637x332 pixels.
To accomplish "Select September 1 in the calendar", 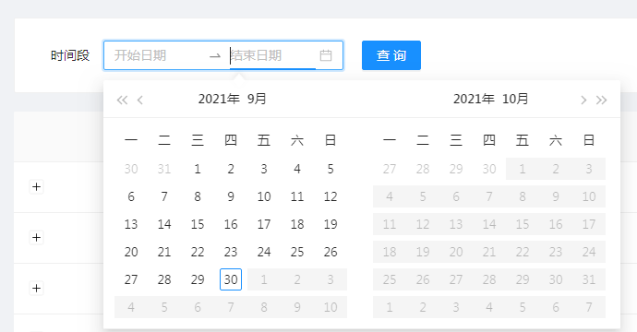I will point(198,169).
